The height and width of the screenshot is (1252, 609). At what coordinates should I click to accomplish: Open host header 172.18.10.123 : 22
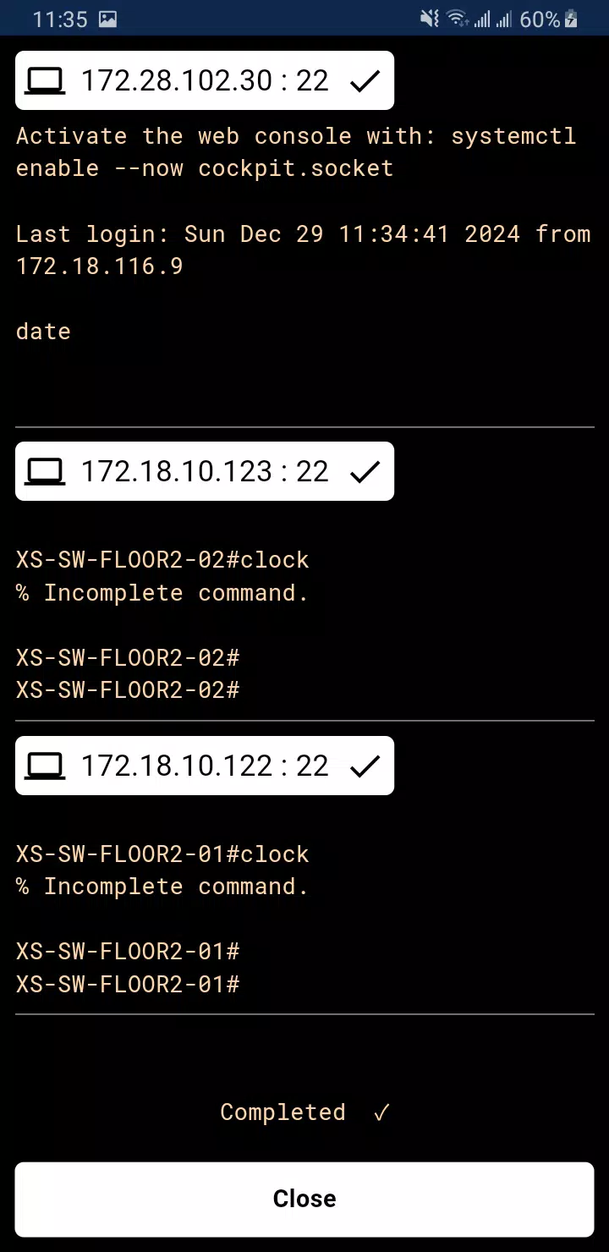(x=205, y=471)
